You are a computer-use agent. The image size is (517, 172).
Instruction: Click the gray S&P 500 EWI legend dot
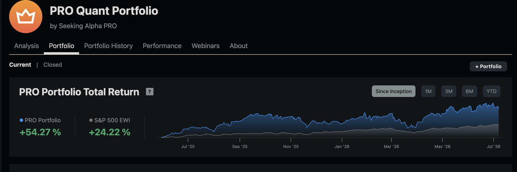[x=91, y=120]
